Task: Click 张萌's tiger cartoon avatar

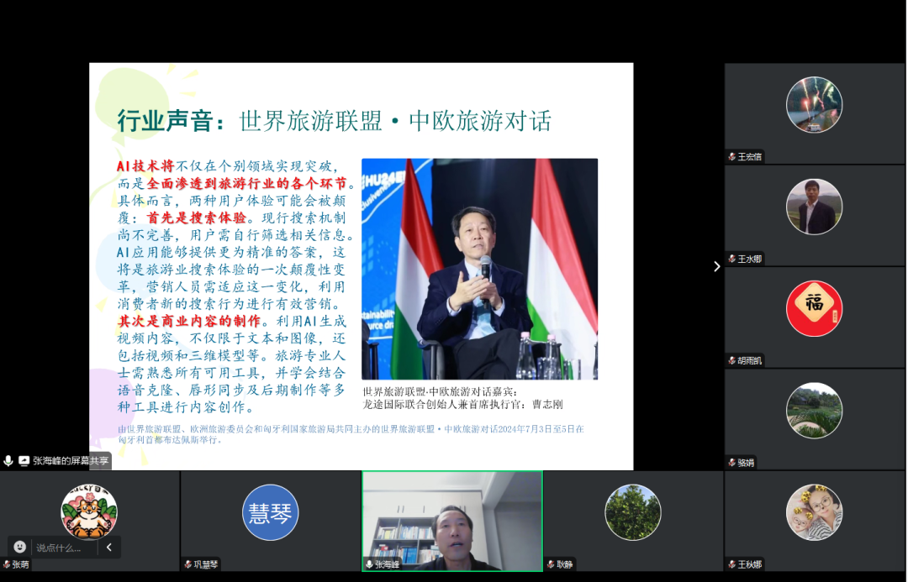Action: click(x=89, y=512)
